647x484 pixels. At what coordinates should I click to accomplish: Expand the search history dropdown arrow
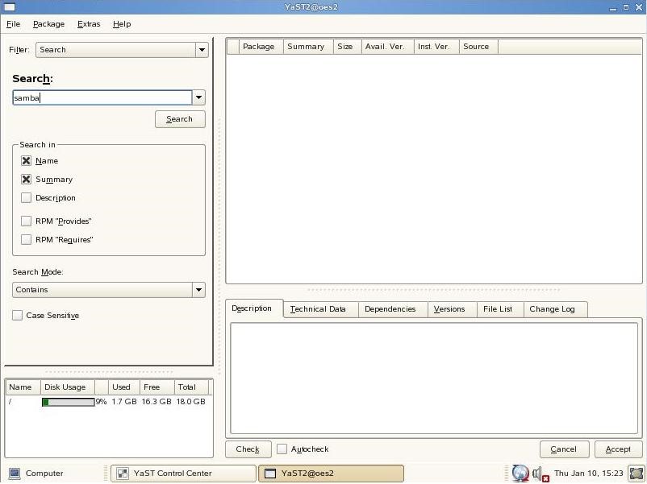198,97
